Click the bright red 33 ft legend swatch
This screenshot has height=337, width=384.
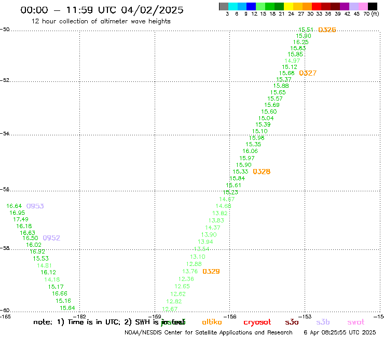[x=317, y=6]
